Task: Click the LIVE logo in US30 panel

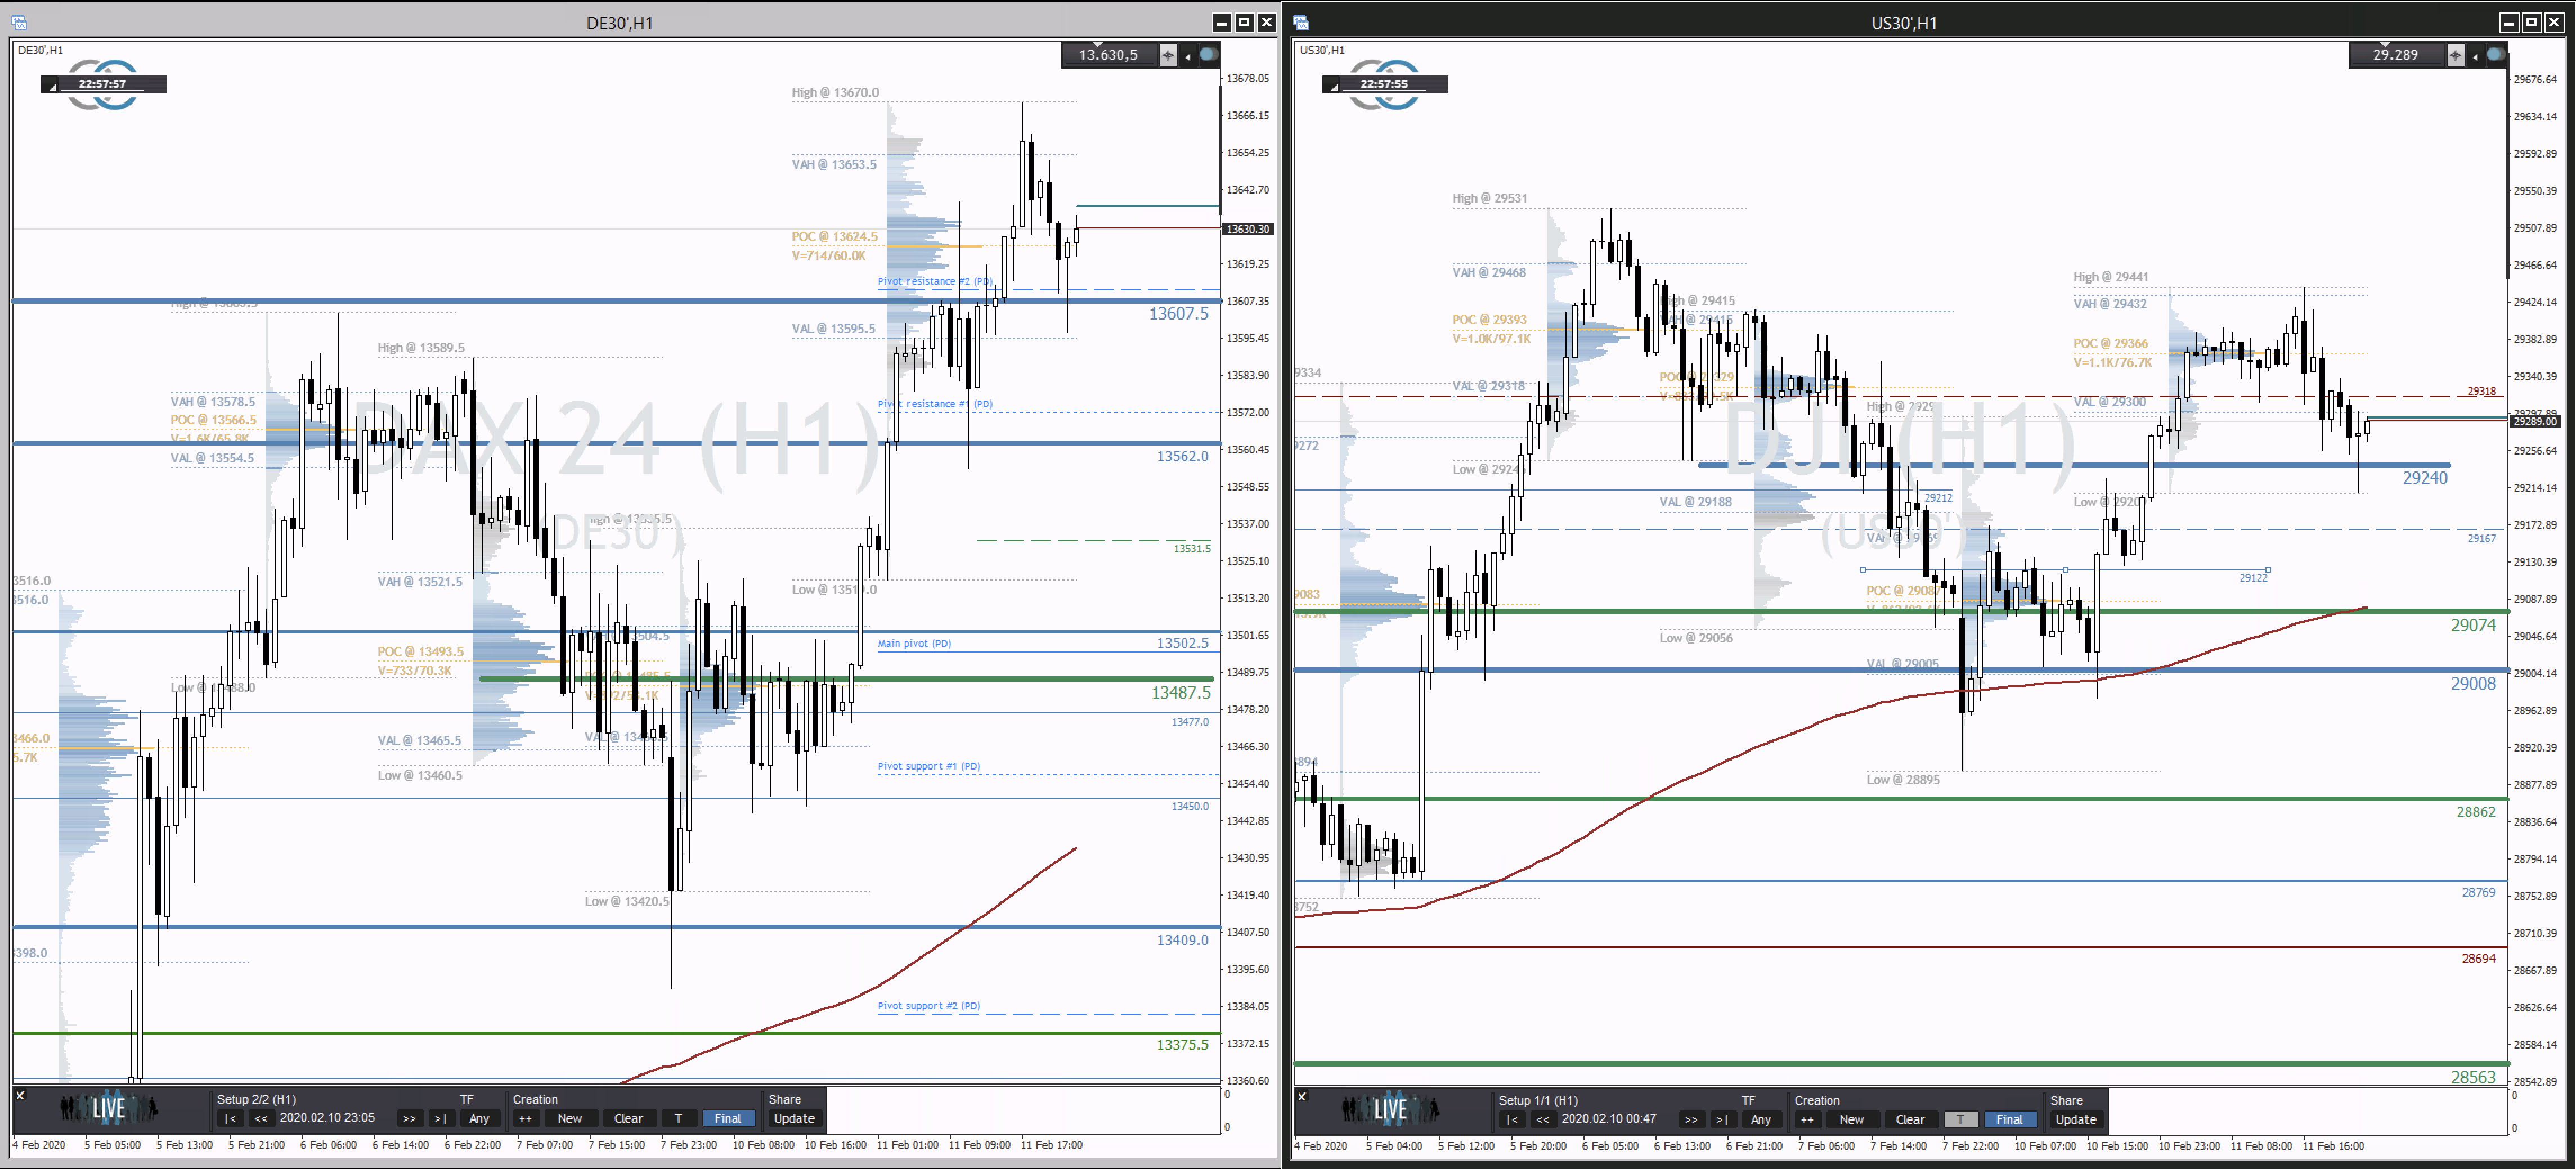Action: click(x=1390, y=1109)
